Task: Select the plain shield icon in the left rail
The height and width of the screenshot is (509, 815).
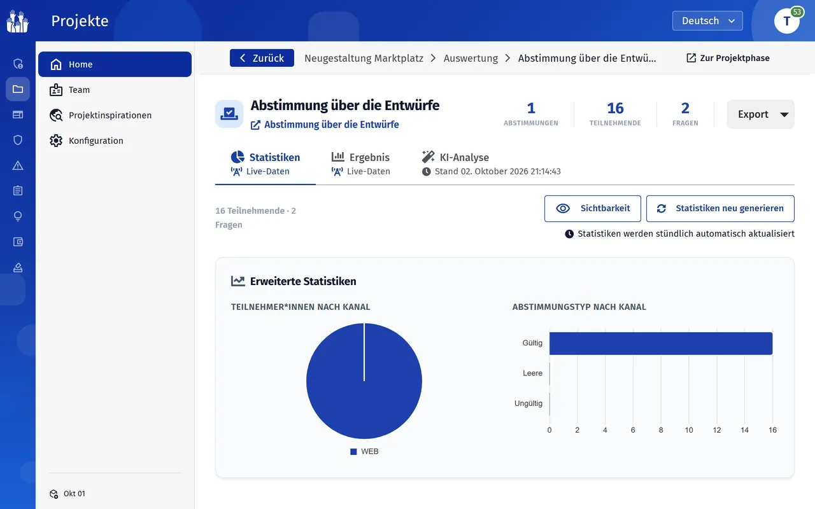Action: click(18, 140)
